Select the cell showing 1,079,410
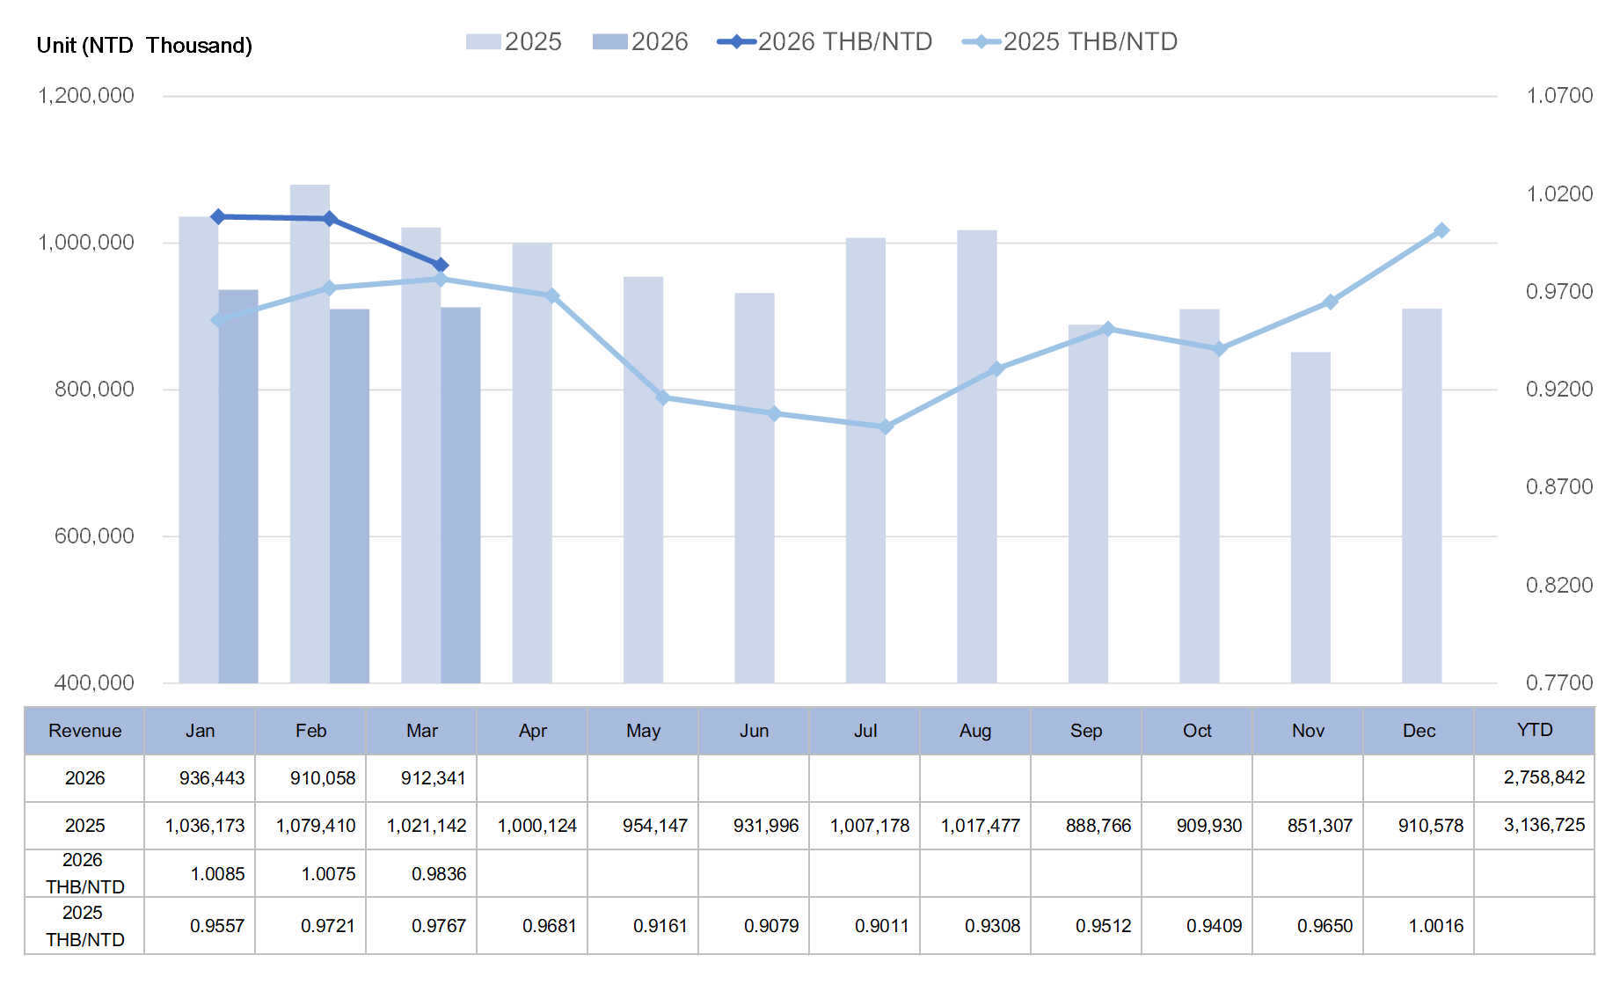1620x984 pixels. [x=316, y=826]
